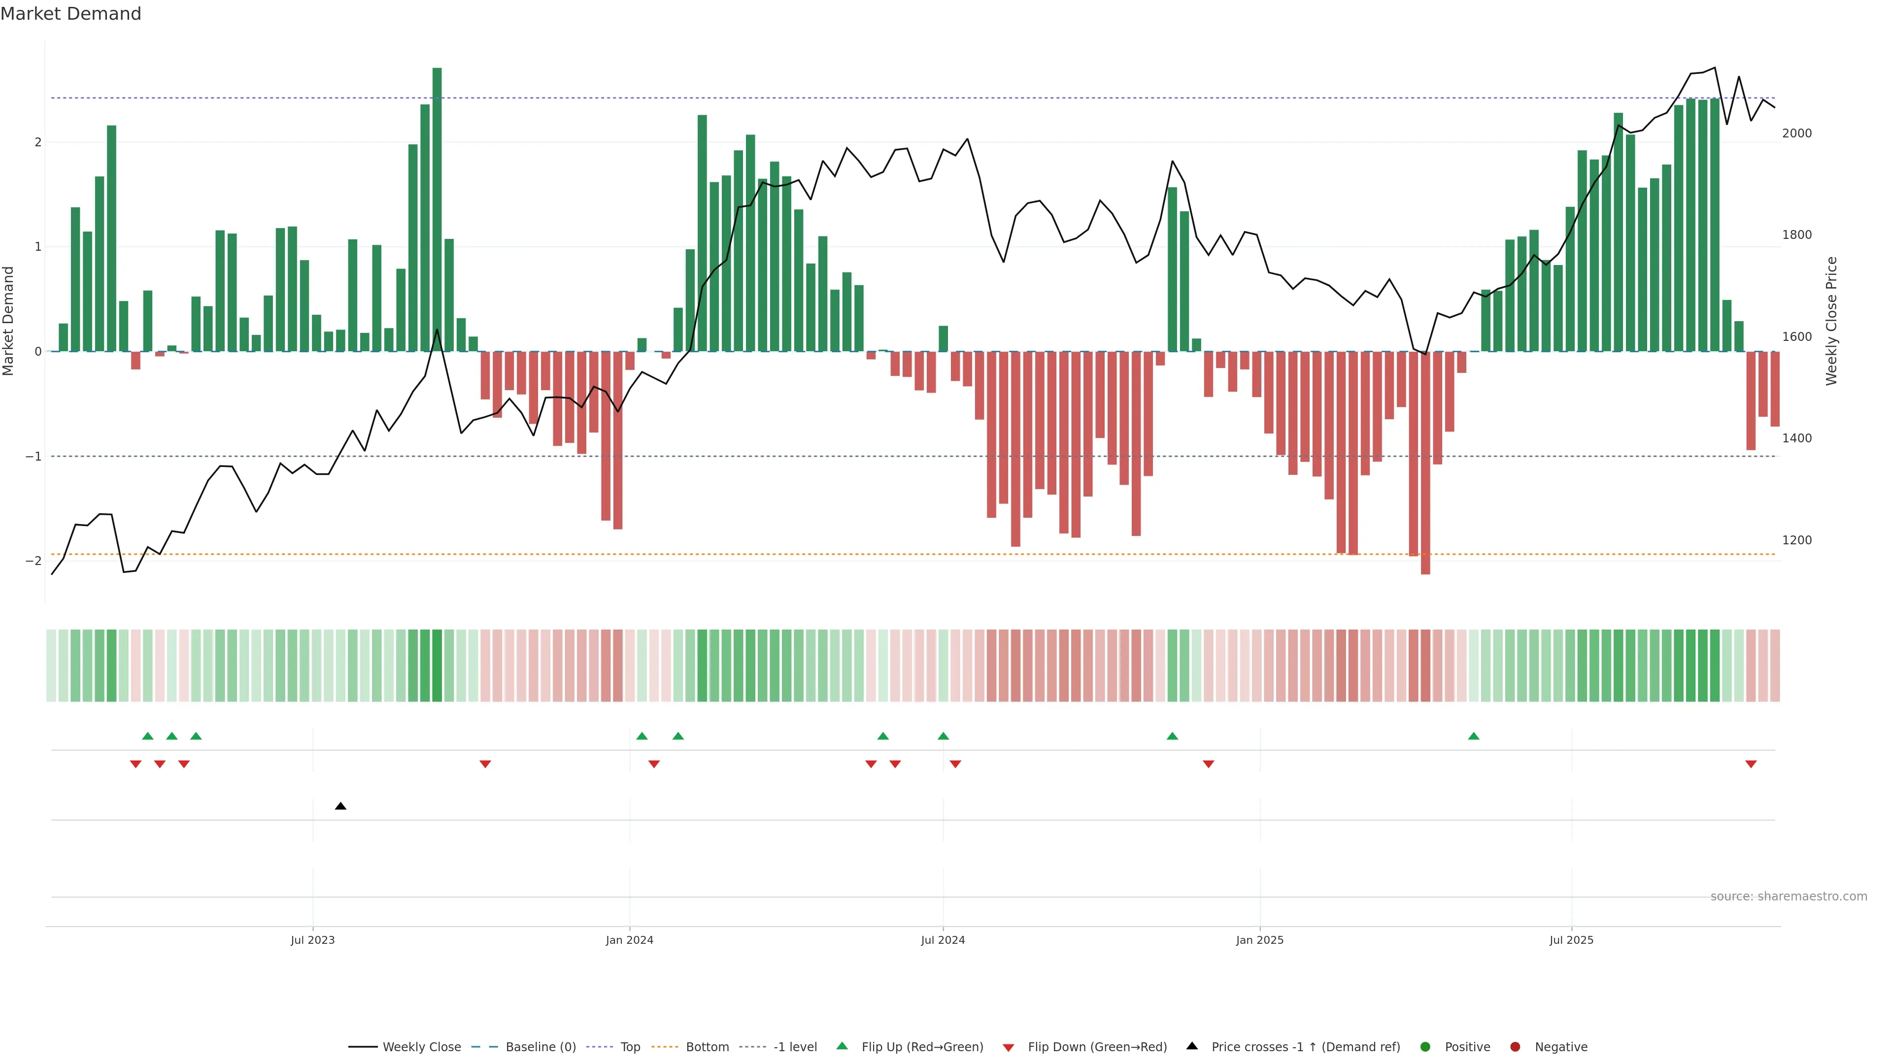This screenshot has height=1064, width=1892.
Task: Click the Weekly Close Price axis label
Action: [1831, 321]
